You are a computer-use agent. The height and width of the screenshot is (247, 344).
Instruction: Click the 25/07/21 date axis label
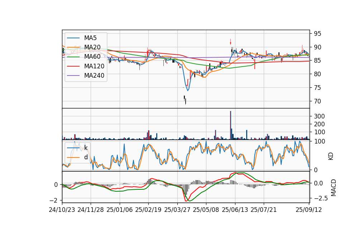(264, 210)
